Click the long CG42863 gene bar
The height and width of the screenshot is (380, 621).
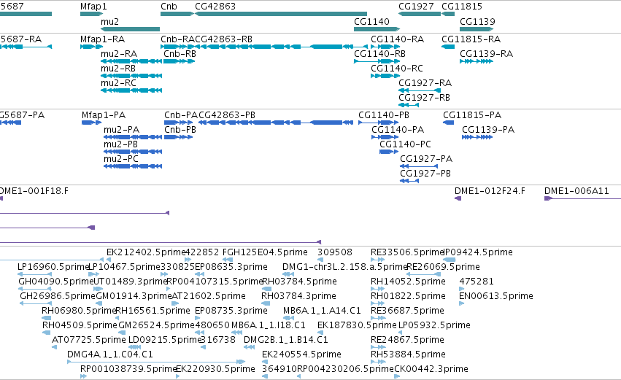click(x=281, y=14)
